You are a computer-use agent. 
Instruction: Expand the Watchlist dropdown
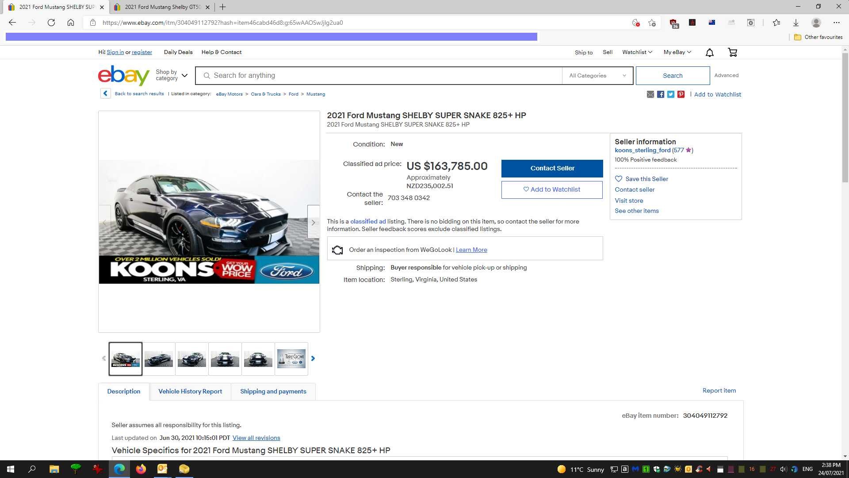pyautogui.click(x=637, y=52)
